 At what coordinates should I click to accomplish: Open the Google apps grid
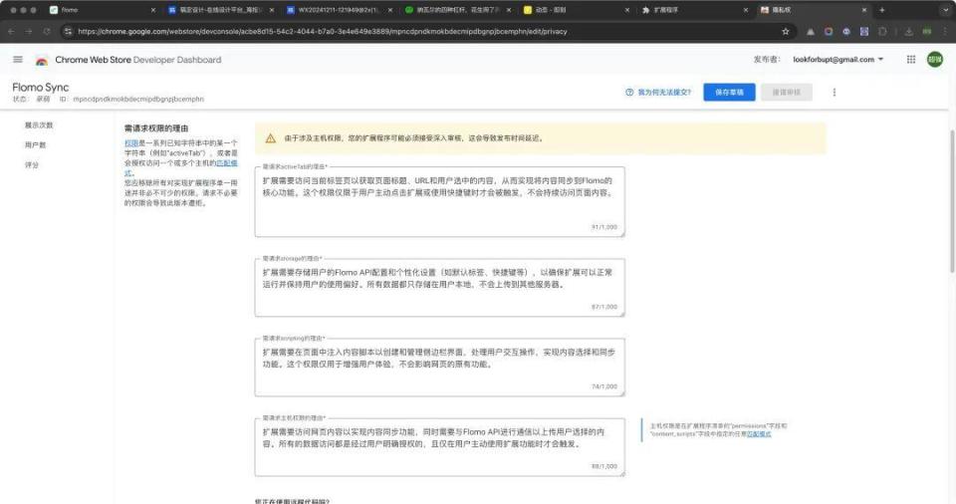click(x=911, y=59)
